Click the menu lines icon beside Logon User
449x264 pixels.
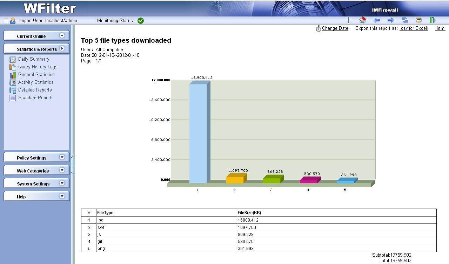[6, 21]
